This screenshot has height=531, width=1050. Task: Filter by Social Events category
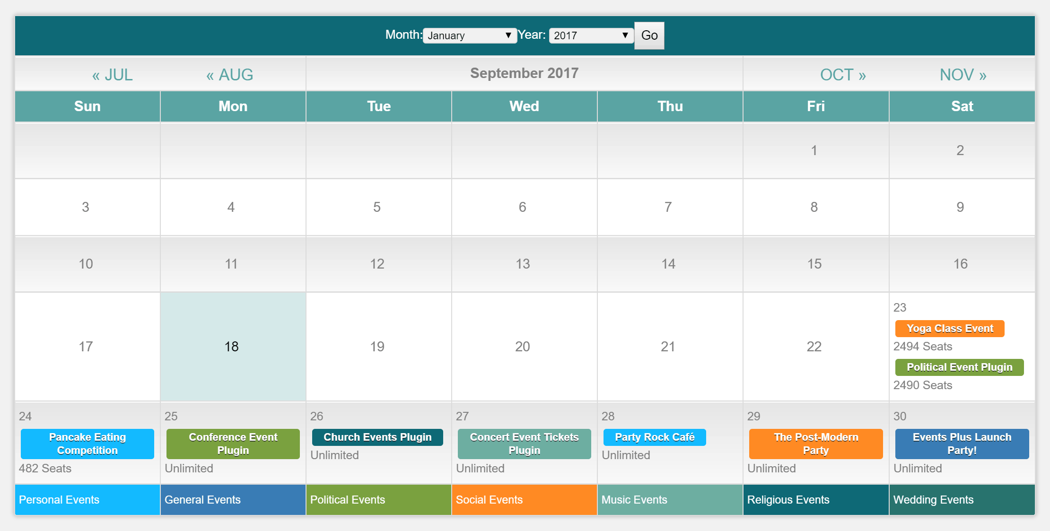[x=524, y=500]
